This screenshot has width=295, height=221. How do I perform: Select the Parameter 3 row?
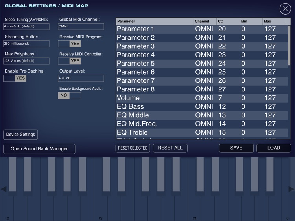click(x=202, y=46)
